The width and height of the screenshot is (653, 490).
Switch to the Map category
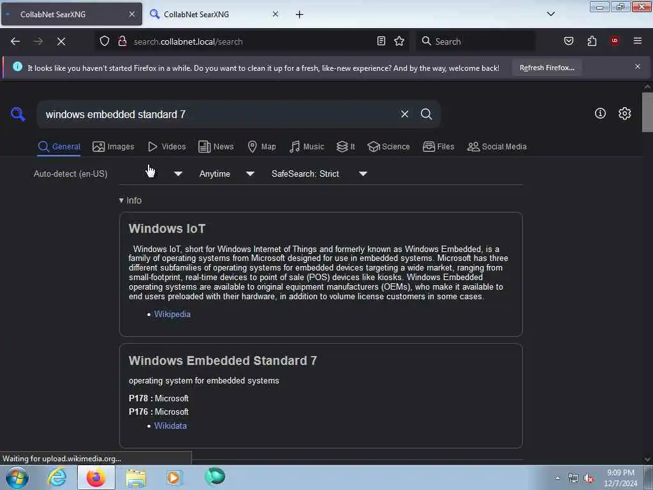tap(261, 147)
